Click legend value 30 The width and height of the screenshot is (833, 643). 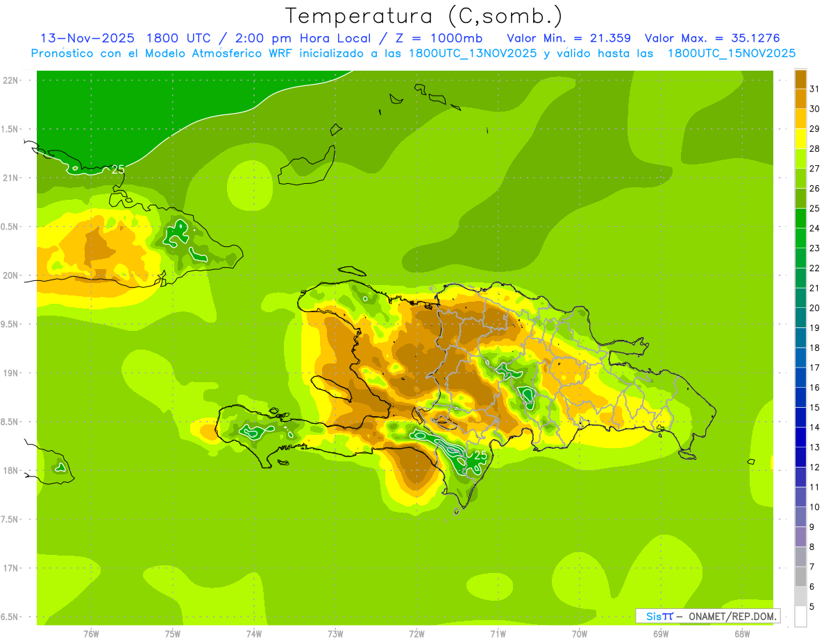click(815, 108)
